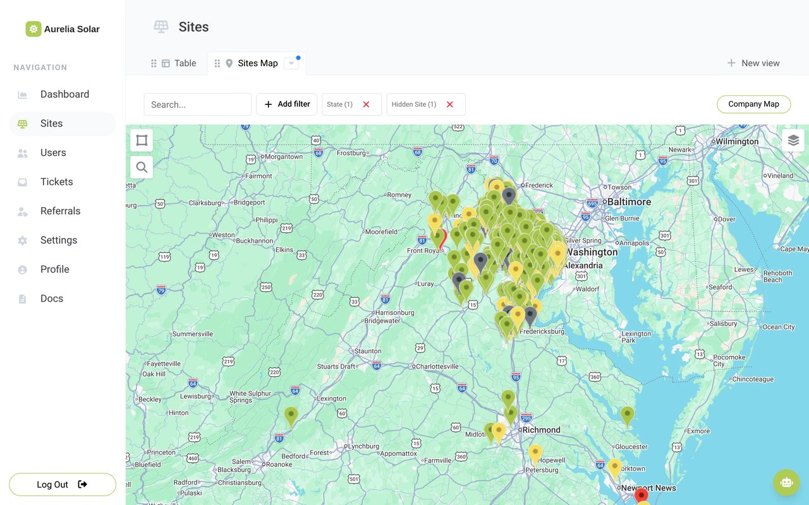Viewport: 809px width, 505px height.
Task: Click the Docs document icon
Action: [x=23, y=299]
